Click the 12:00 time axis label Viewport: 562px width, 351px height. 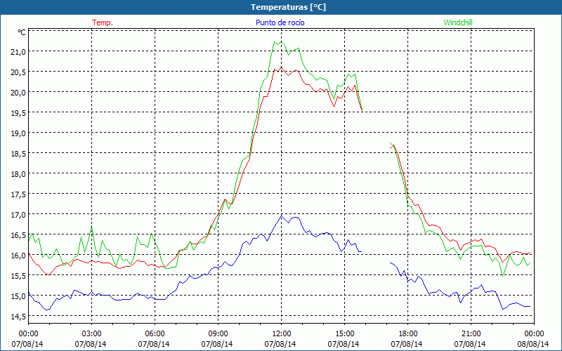tap(282, 333)
